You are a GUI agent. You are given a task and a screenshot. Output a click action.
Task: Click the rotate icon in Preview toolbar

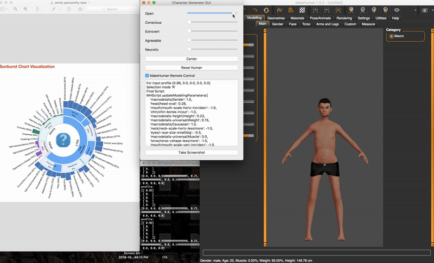[x=69, y=9]
